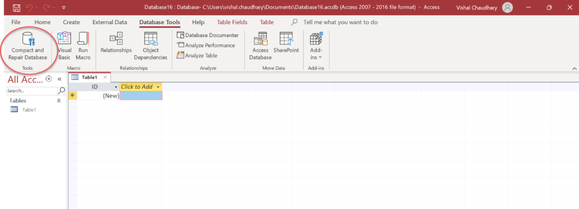This screenshot has height=209, width=579.
Task: Switch to the Create tab
Action: click(71, 22)
